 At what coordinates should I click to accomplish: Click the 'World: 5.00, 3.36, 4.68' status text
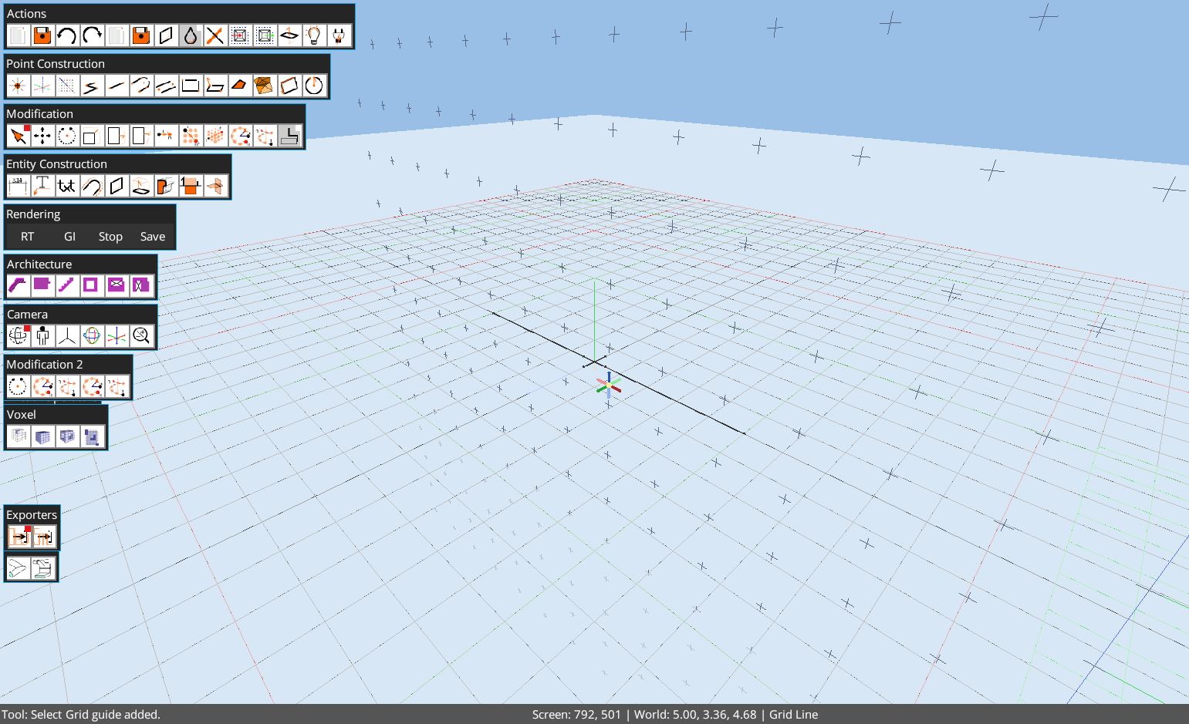[695, 715]
